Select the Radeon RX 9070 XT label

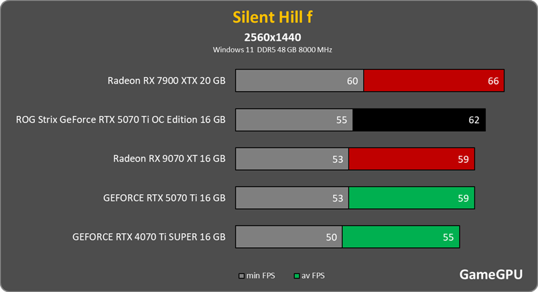(170, 159)
